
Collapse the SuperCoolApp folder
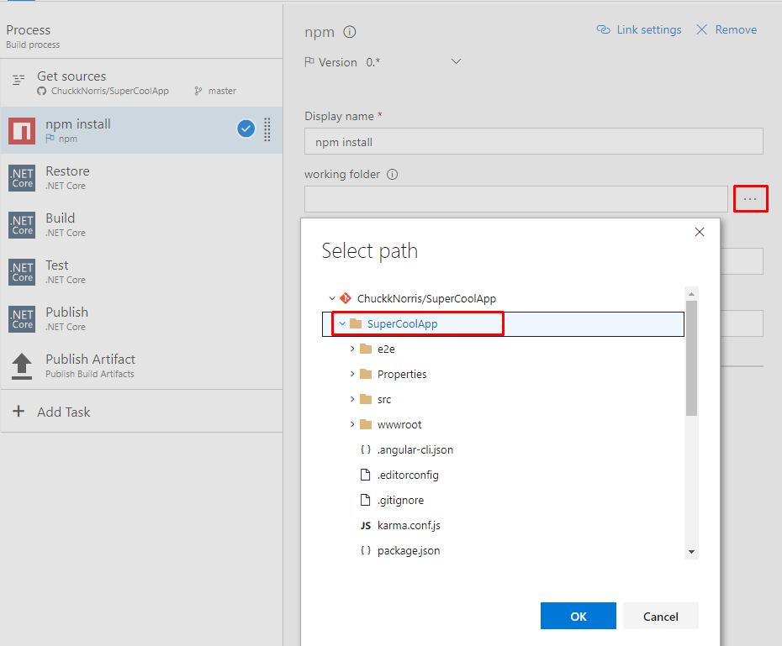point(342,323)
